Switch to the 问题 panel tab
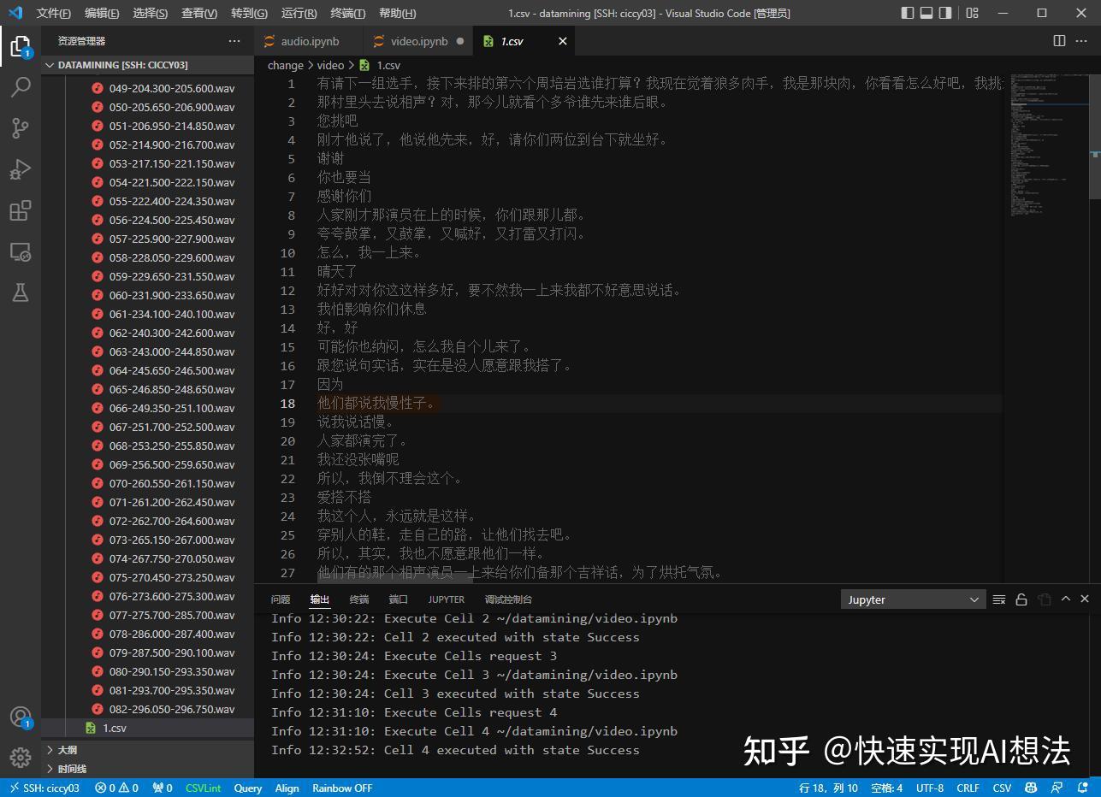 coord(281,599)
